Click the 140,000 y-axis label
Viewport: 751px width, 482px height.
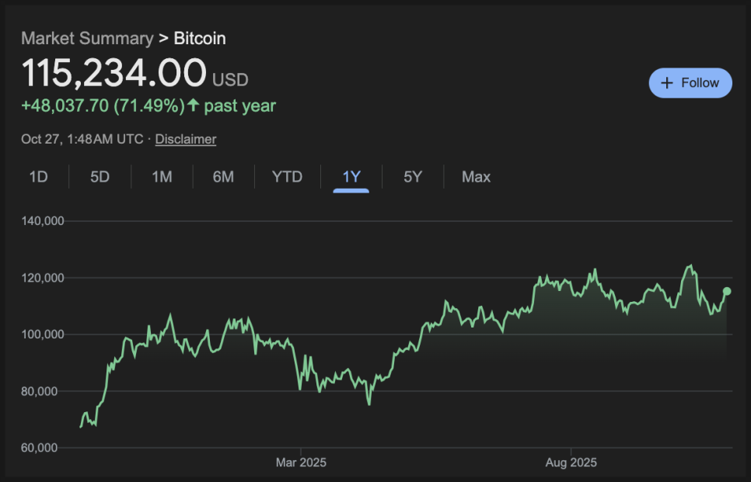coord(42,221)
